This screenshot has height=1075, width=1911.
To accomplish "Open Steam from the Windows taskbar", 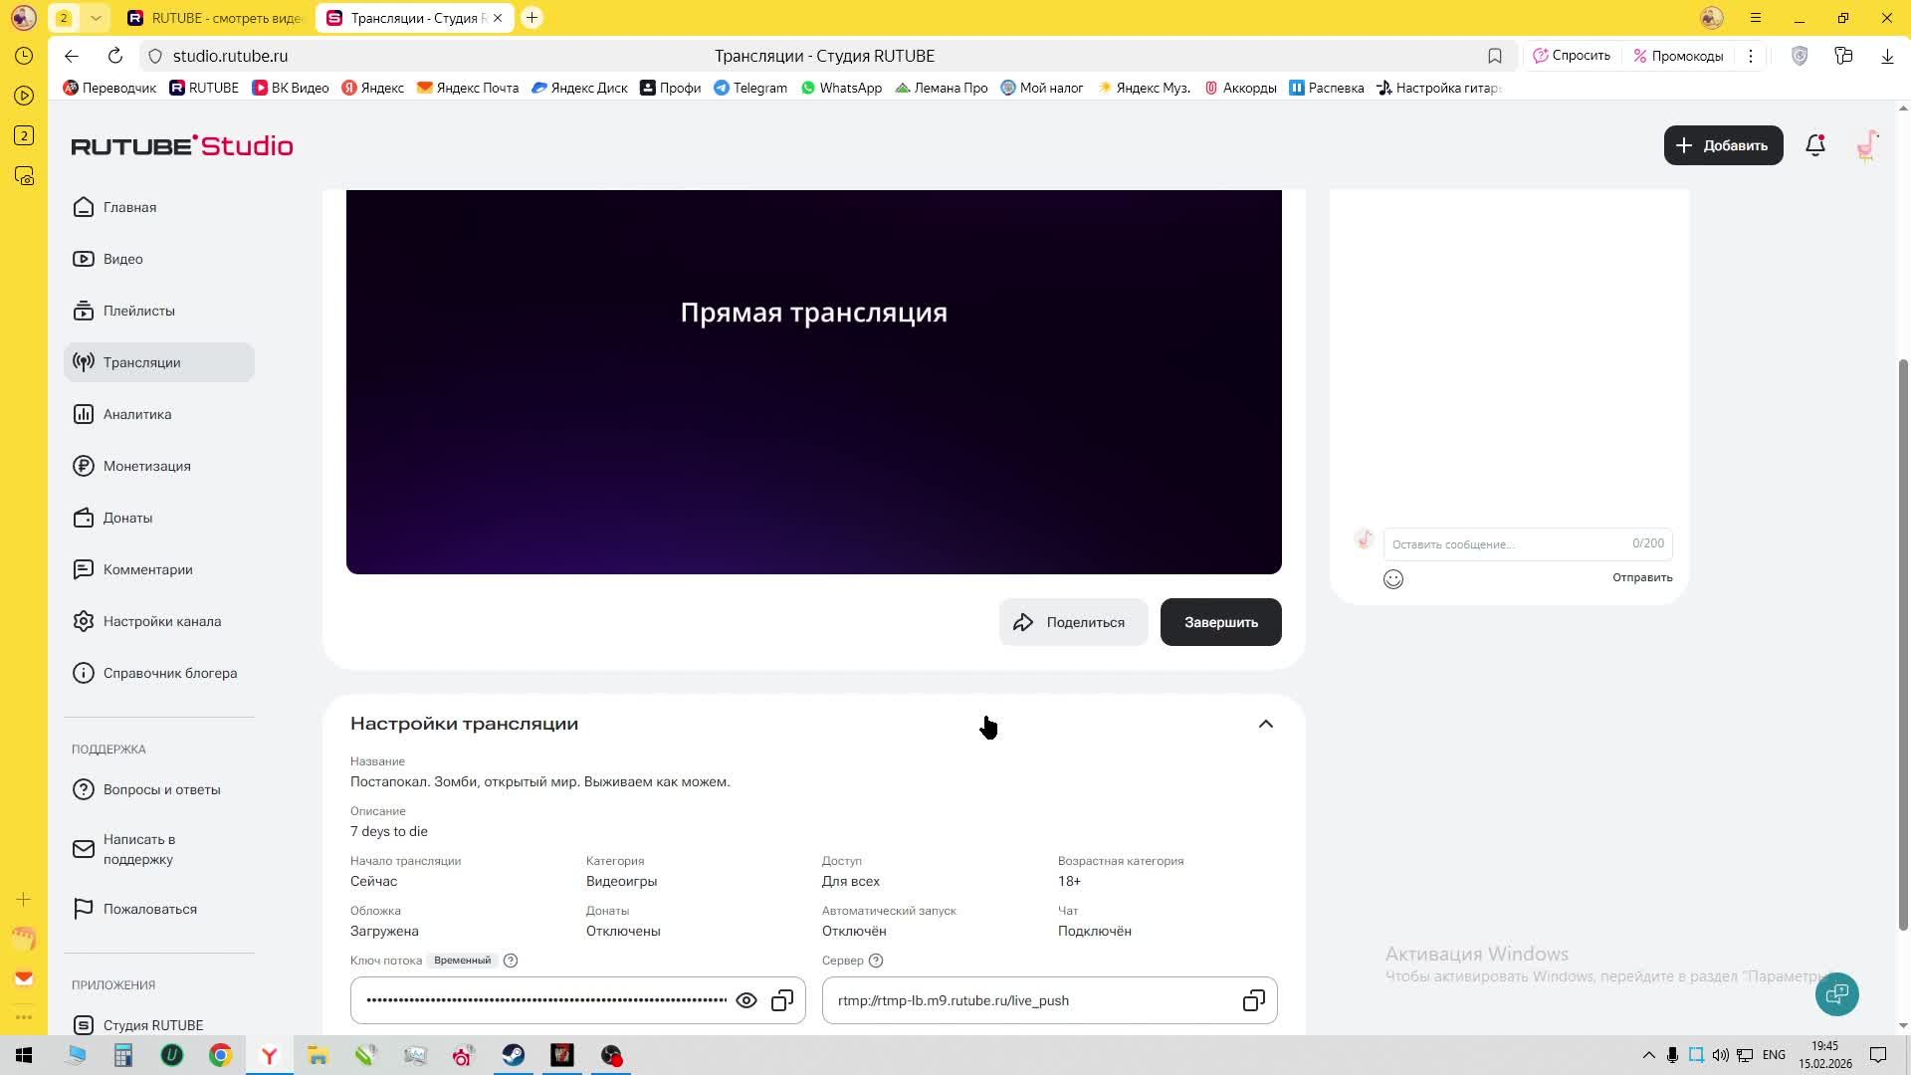I will coord(514,1055).
